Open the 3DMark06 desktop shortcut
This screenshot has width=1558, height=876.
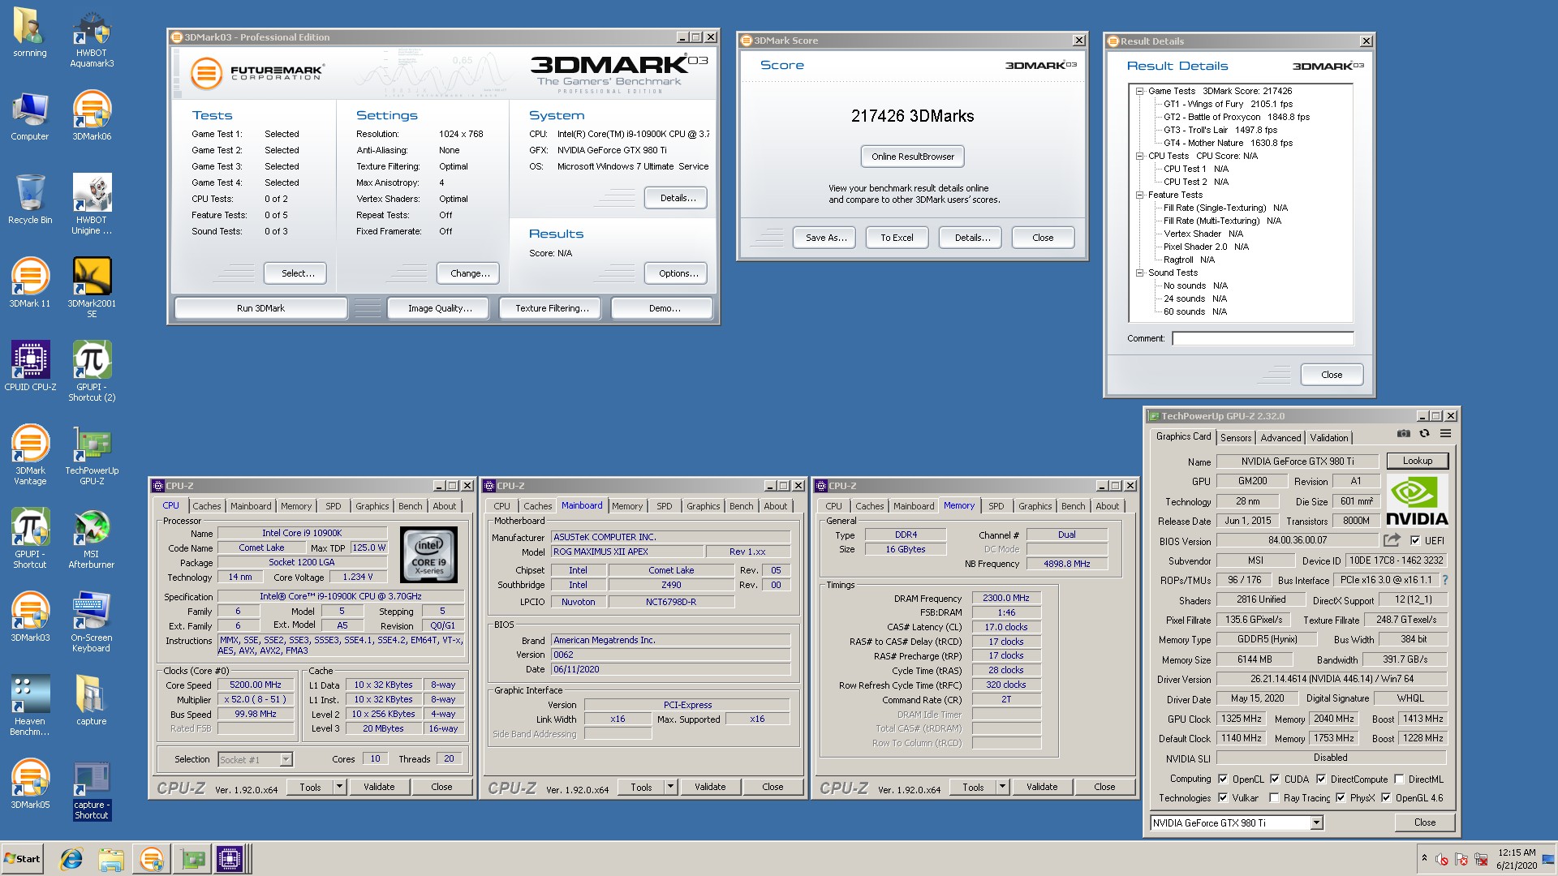click(92, 115)
